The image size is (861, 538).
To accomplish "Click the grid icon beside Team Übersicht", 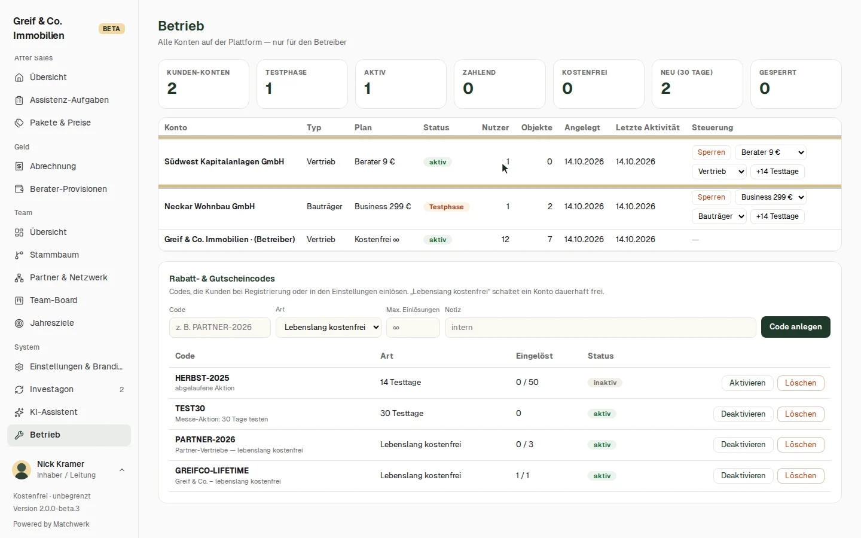I will [x=19, y=233].
